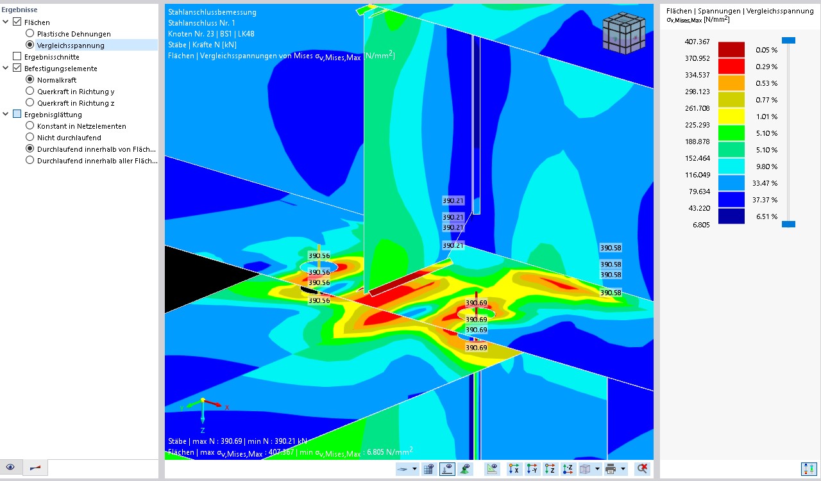Click the magnifier with red X icon
Image resolution: width=821 pixels, height=481 pixels.
click(641, 469)
